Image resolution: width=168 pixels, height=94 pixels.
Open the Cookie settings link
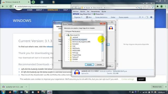[x=128, y=79]
